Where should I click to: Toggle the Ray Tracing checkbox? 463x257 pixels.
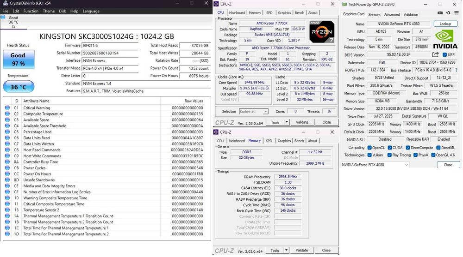click(x=389, y=155)
